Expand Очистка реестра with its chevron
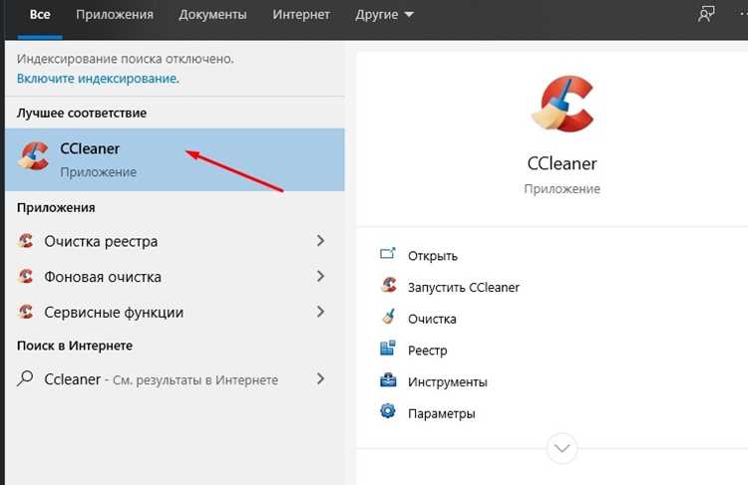Viewport: 748px width, 485px height. click(320, 241)
